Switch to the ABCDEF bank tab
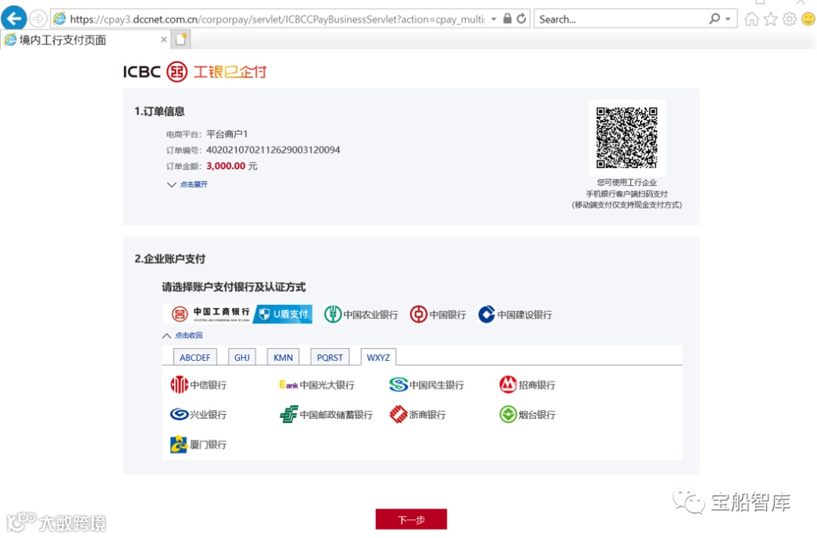Viewport: 817px width, 538px height. (x=195, y=357)
